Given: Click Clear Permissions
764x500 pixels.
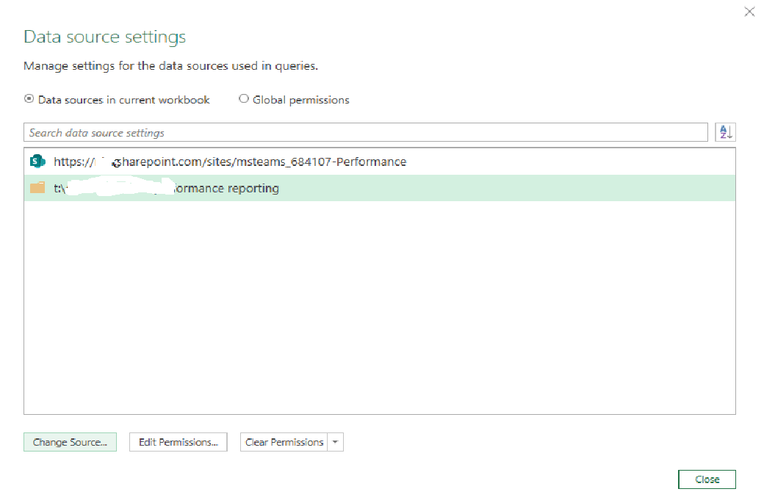Looking at the screenshot, I should click(x=286, y=442).
